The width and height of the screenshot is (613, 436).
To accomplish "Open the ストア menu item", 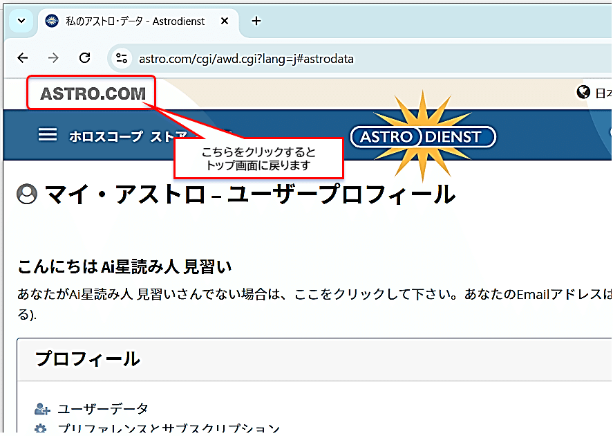I will [x=169, y=136].
